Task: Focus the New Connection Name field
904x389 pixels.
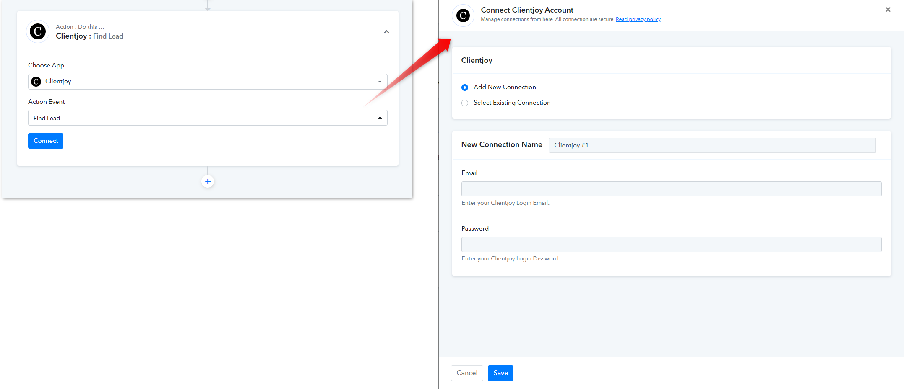Action: [x=712, y=145]
